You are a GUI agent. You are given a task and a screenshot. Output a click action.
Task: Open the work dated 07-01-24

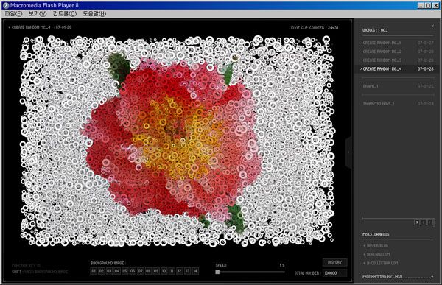(x=398, y=104)
